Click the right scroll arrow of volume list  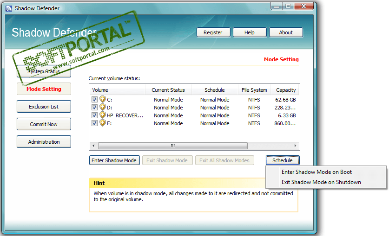295,146
